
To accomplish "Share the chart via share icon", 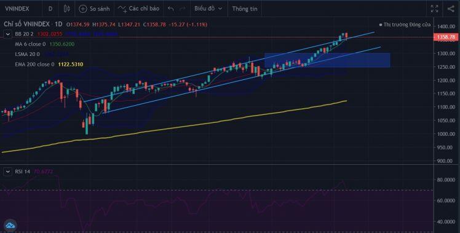I will click(x=451, y=9).
